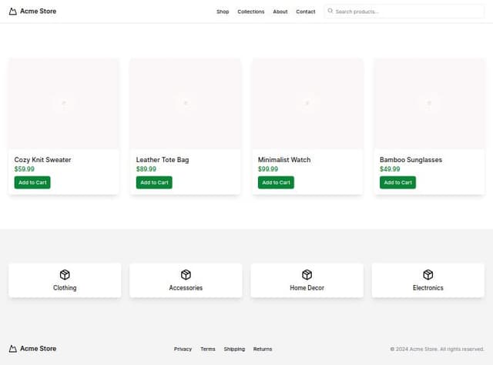Open the Shipping footer link

click(x=234, y=349)
